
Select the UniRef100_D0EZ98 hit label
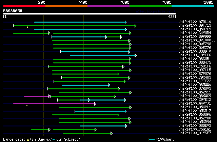(x=195, y=44)
